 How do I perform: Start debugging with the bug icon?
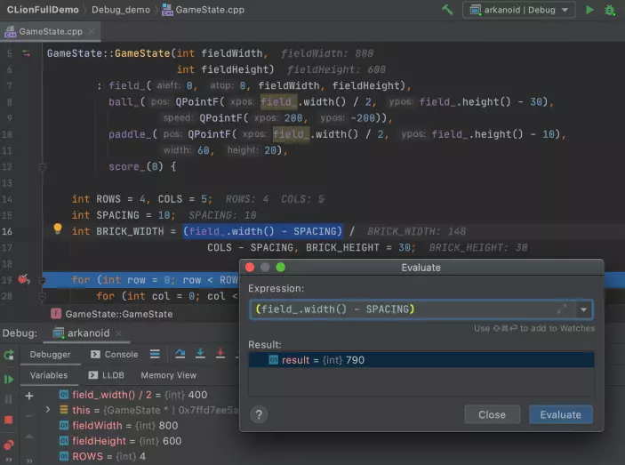point(610,10)
